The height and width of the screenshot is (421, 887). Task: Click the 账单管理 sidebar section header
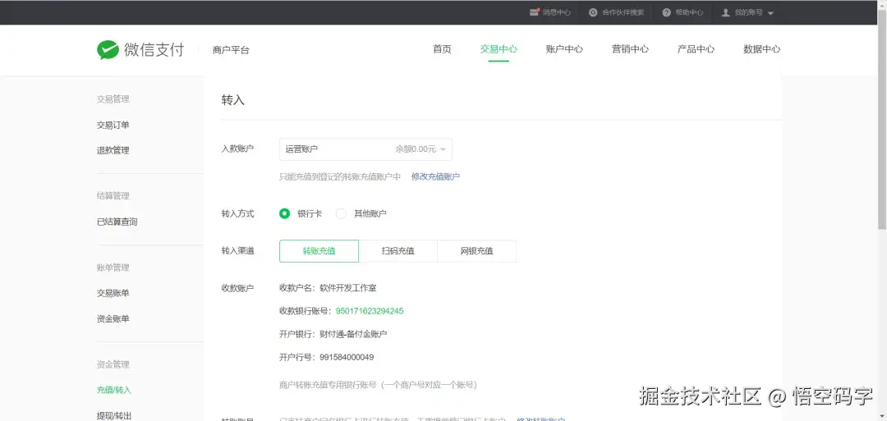point(113,268)
